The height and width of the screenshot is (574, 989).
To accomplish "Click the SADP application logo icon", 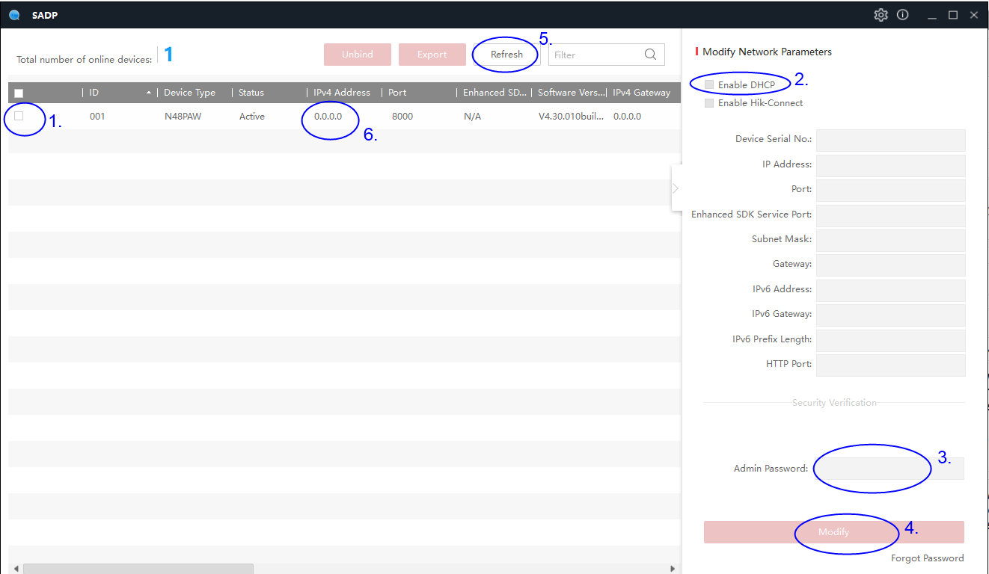I will (x=14, y=15).
